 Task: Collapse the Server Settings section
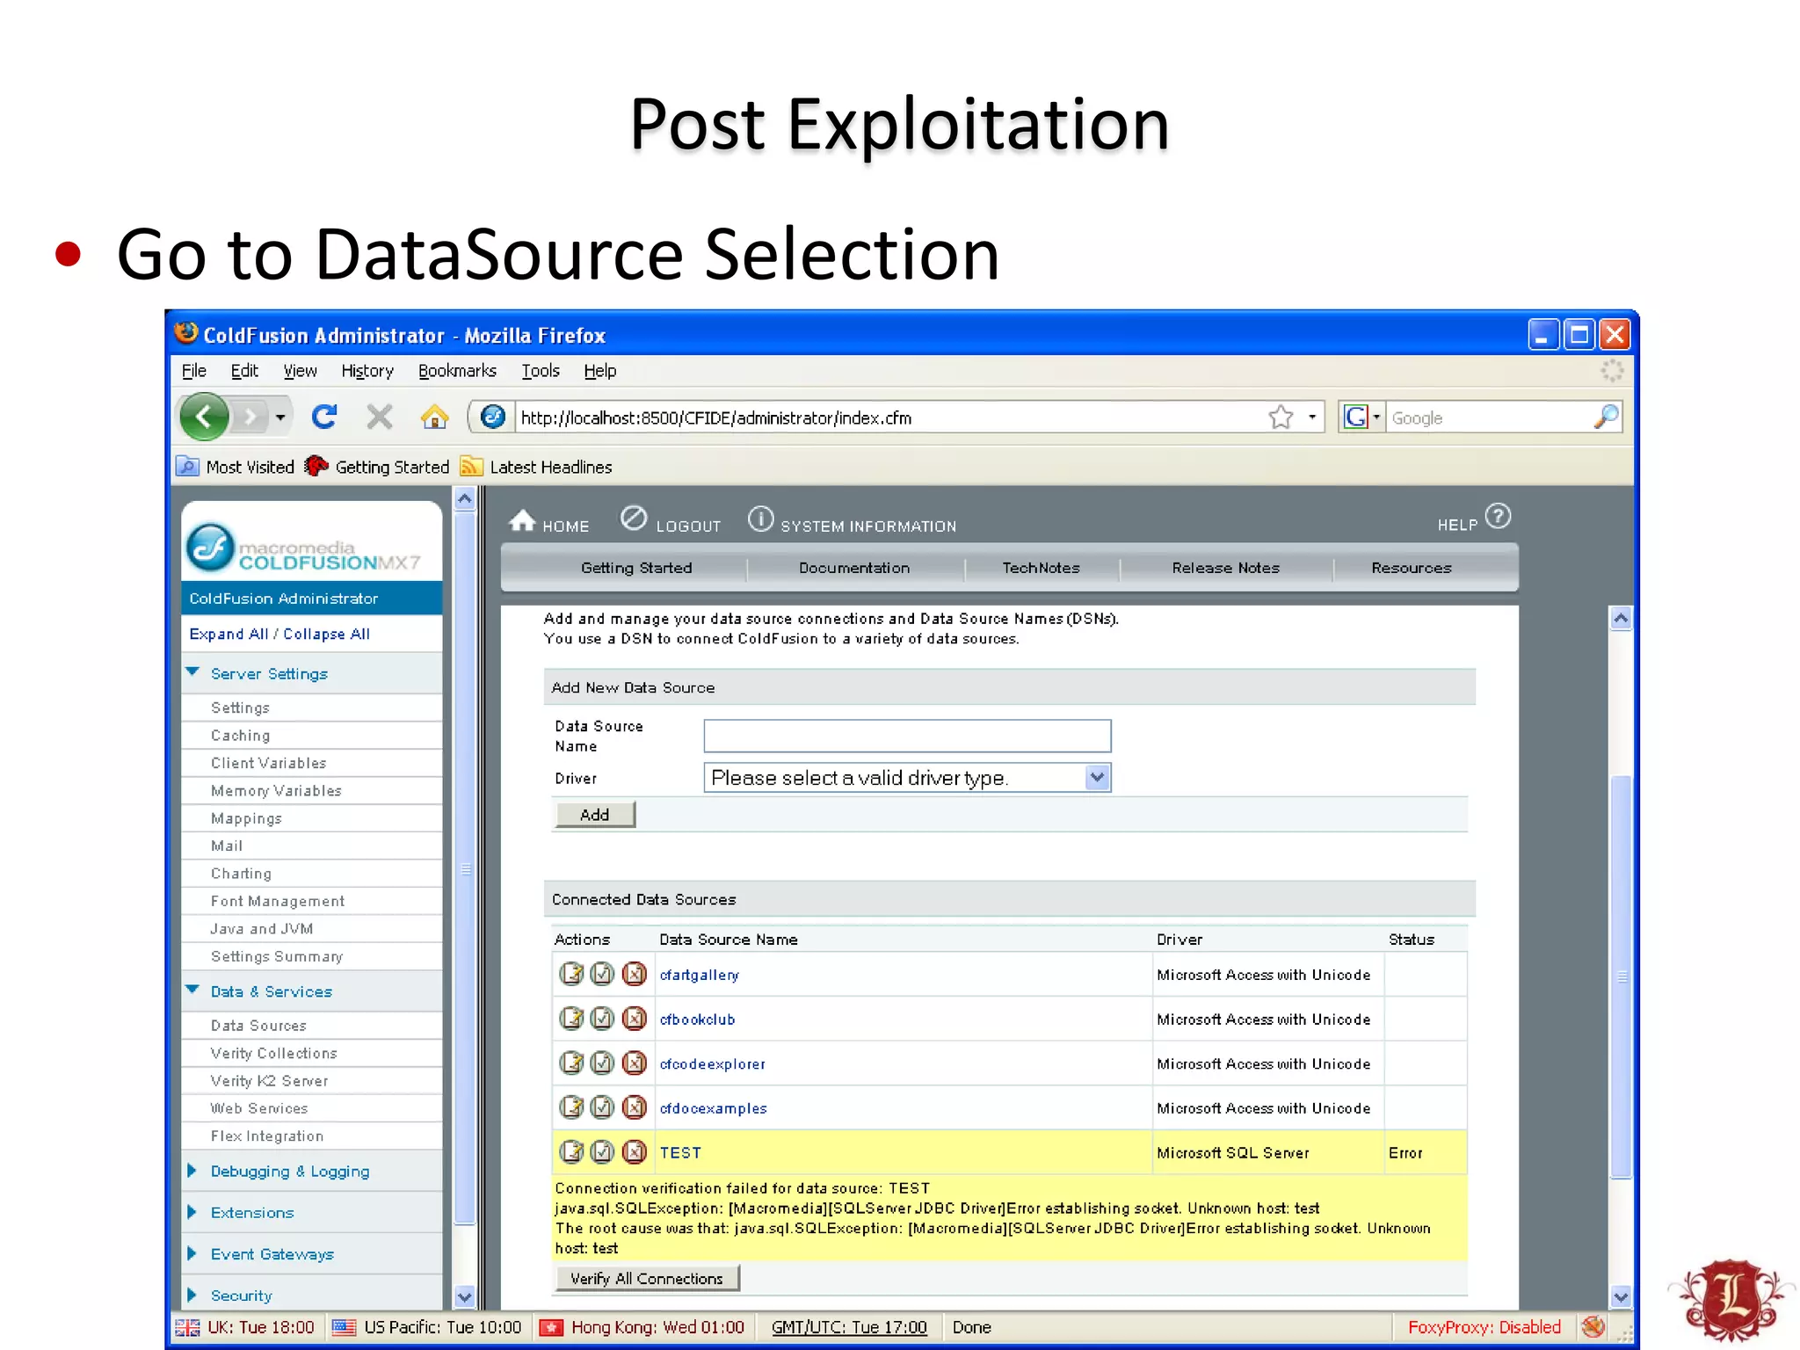[x=192, y=672]
